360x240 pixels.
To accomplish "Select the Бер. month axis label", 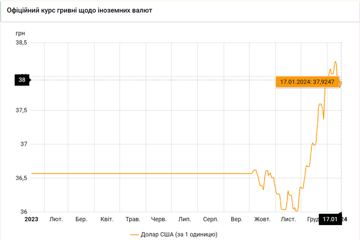I will click(x=81, y=219).
